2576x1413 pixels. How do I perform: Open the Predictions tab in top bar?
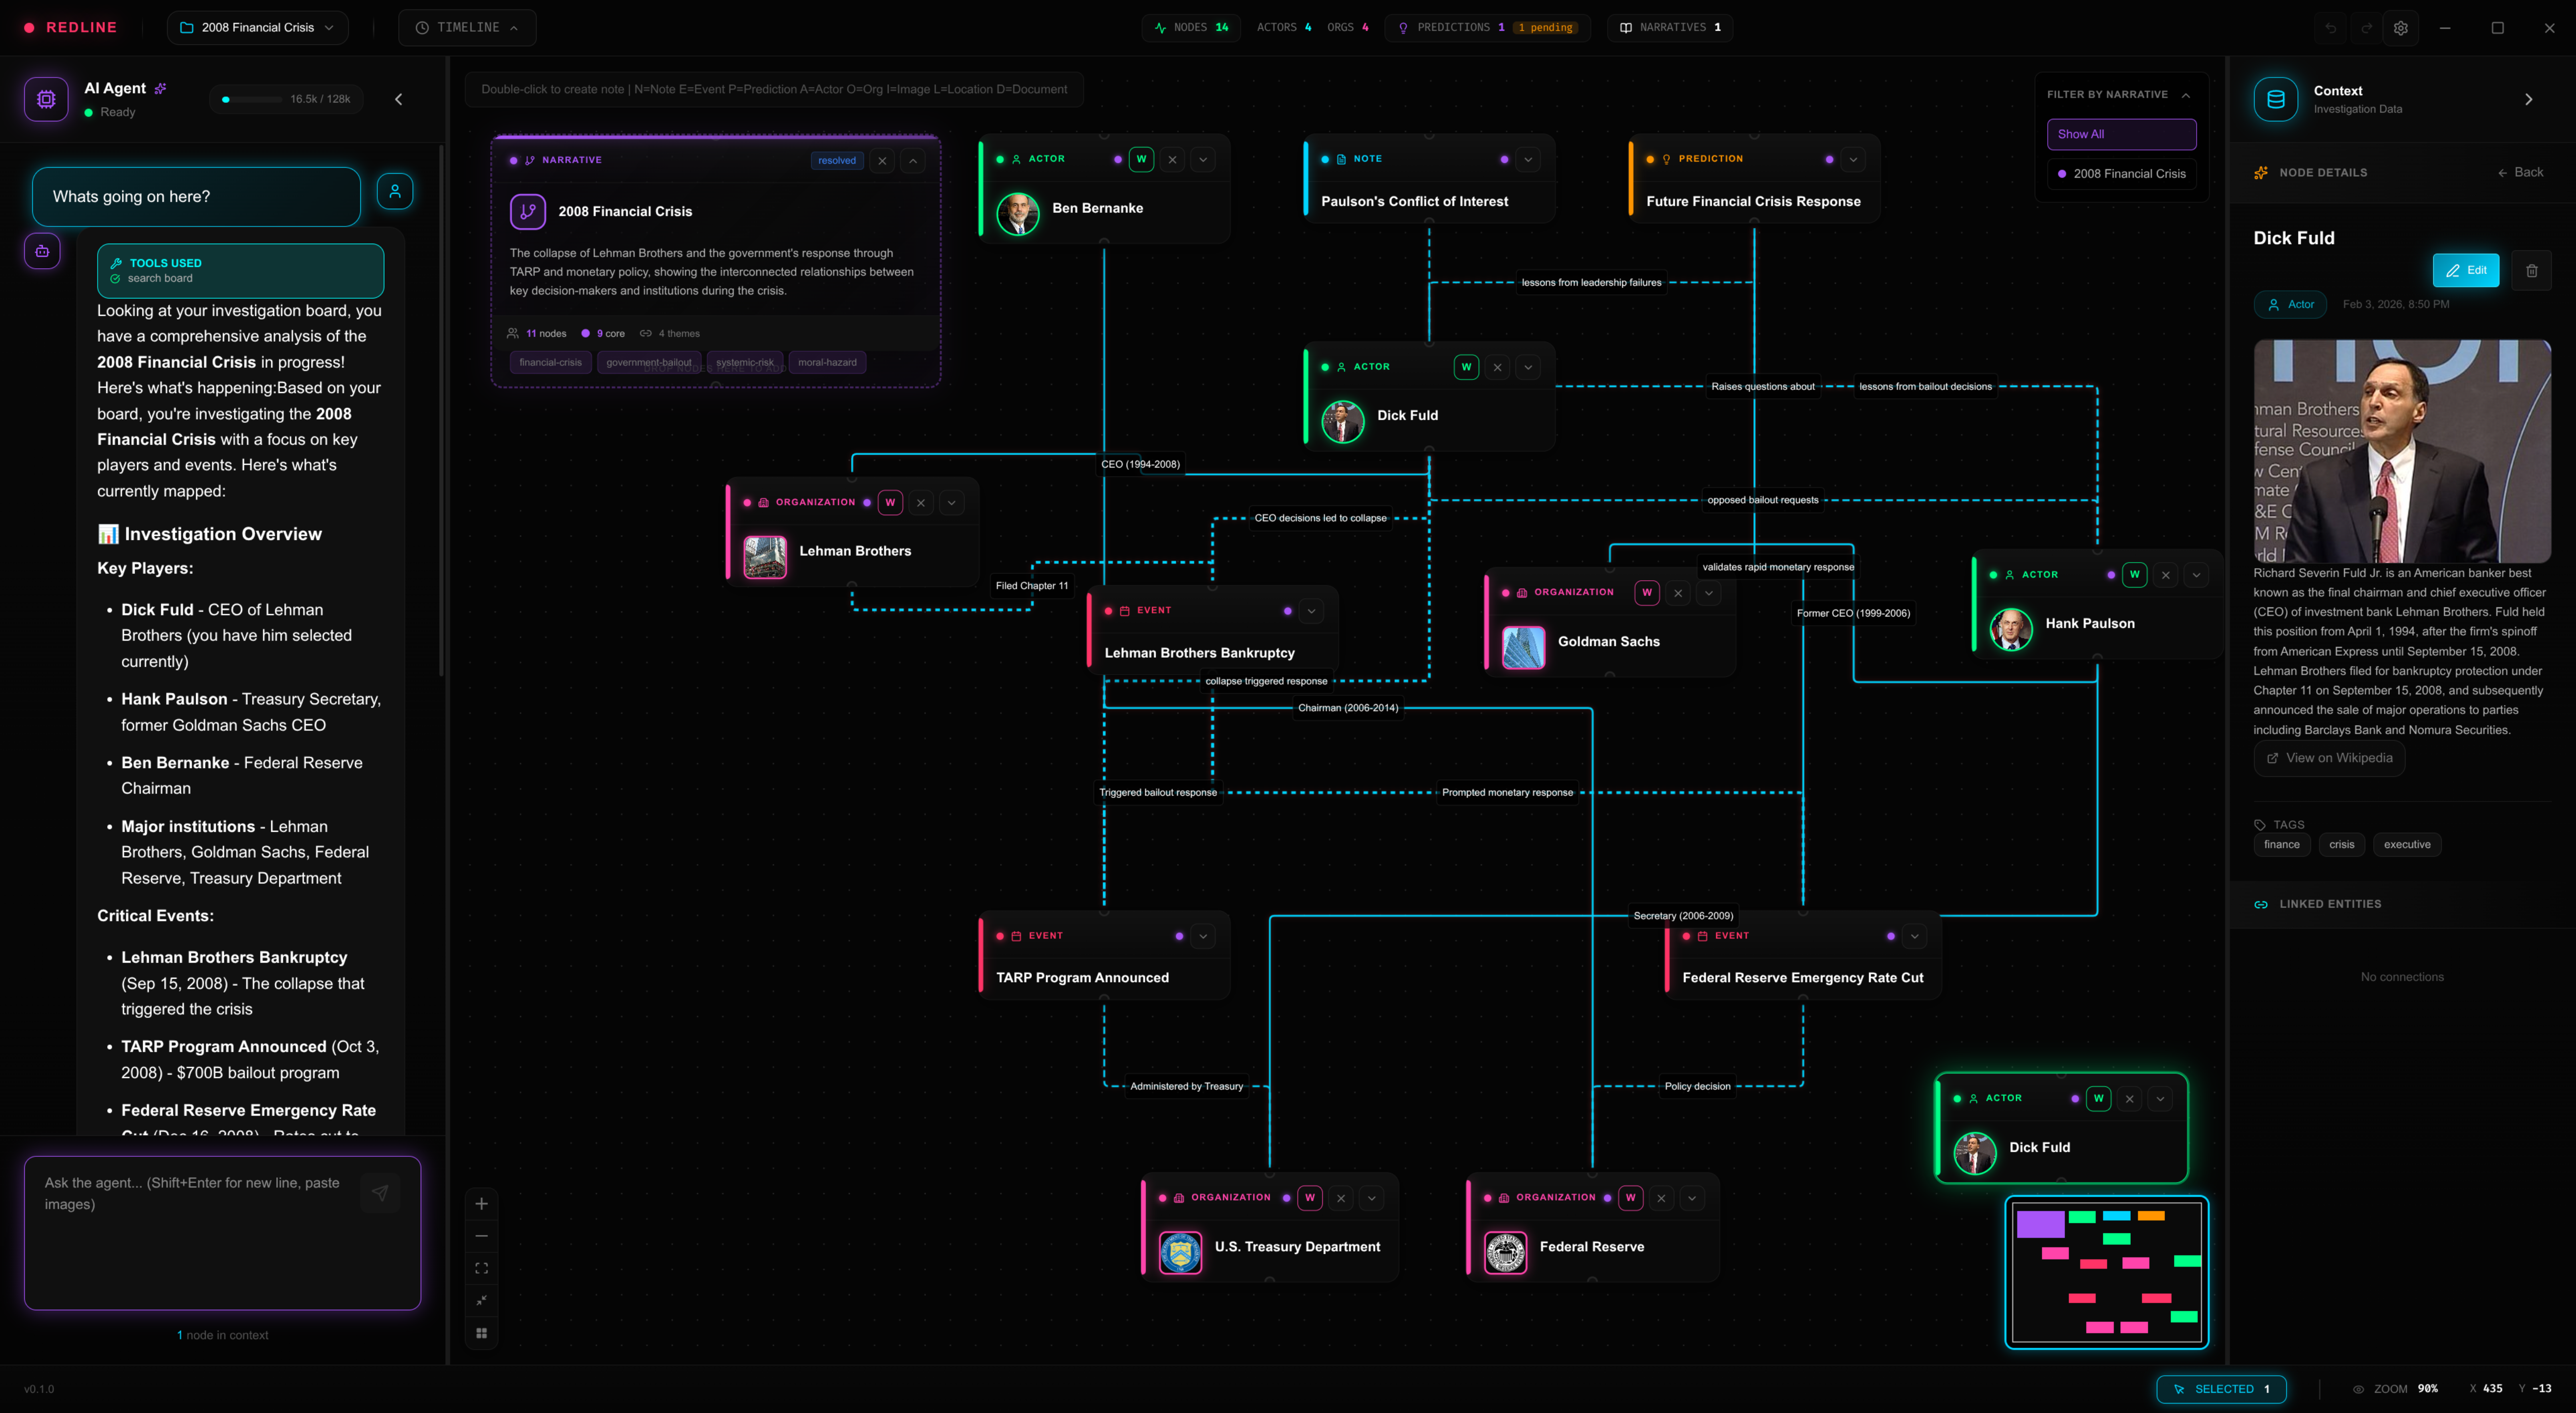coord(1487,28)
